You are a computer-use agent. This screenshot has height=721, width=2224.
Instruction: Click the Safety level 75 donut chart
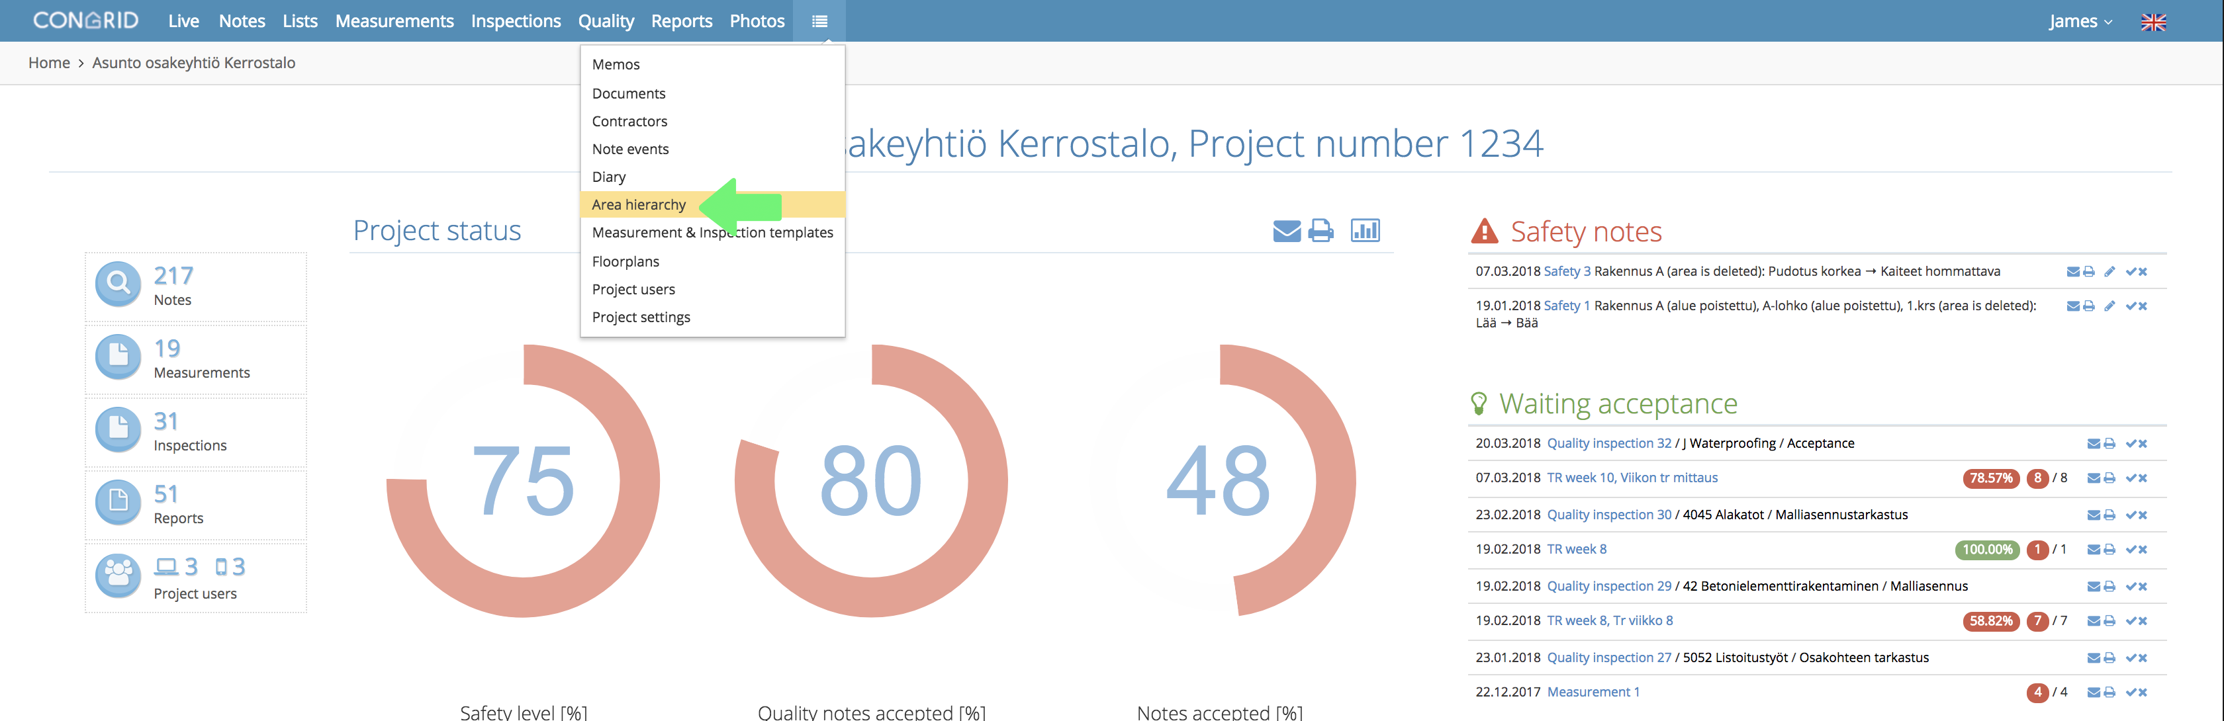(x=523, y=480)
